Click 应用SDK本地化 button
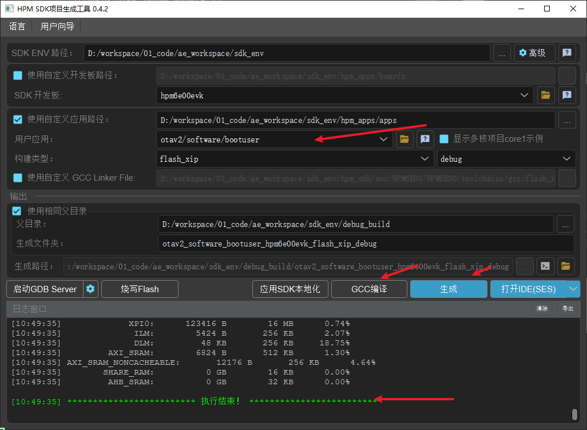Viewport: 587px width, 430px height. pyautogui.click(x=290, y=289)
